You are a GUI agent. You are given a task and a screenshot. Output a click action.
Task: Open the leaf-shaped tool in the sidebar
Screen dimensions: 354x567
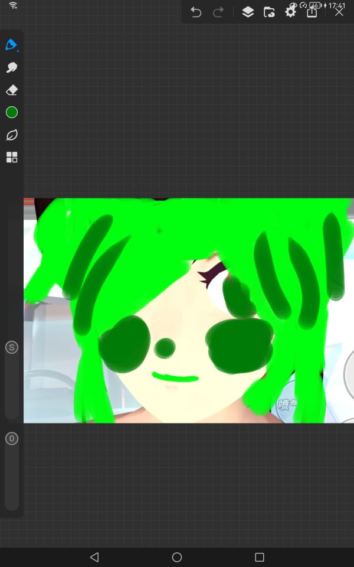[x=12, y=135]
